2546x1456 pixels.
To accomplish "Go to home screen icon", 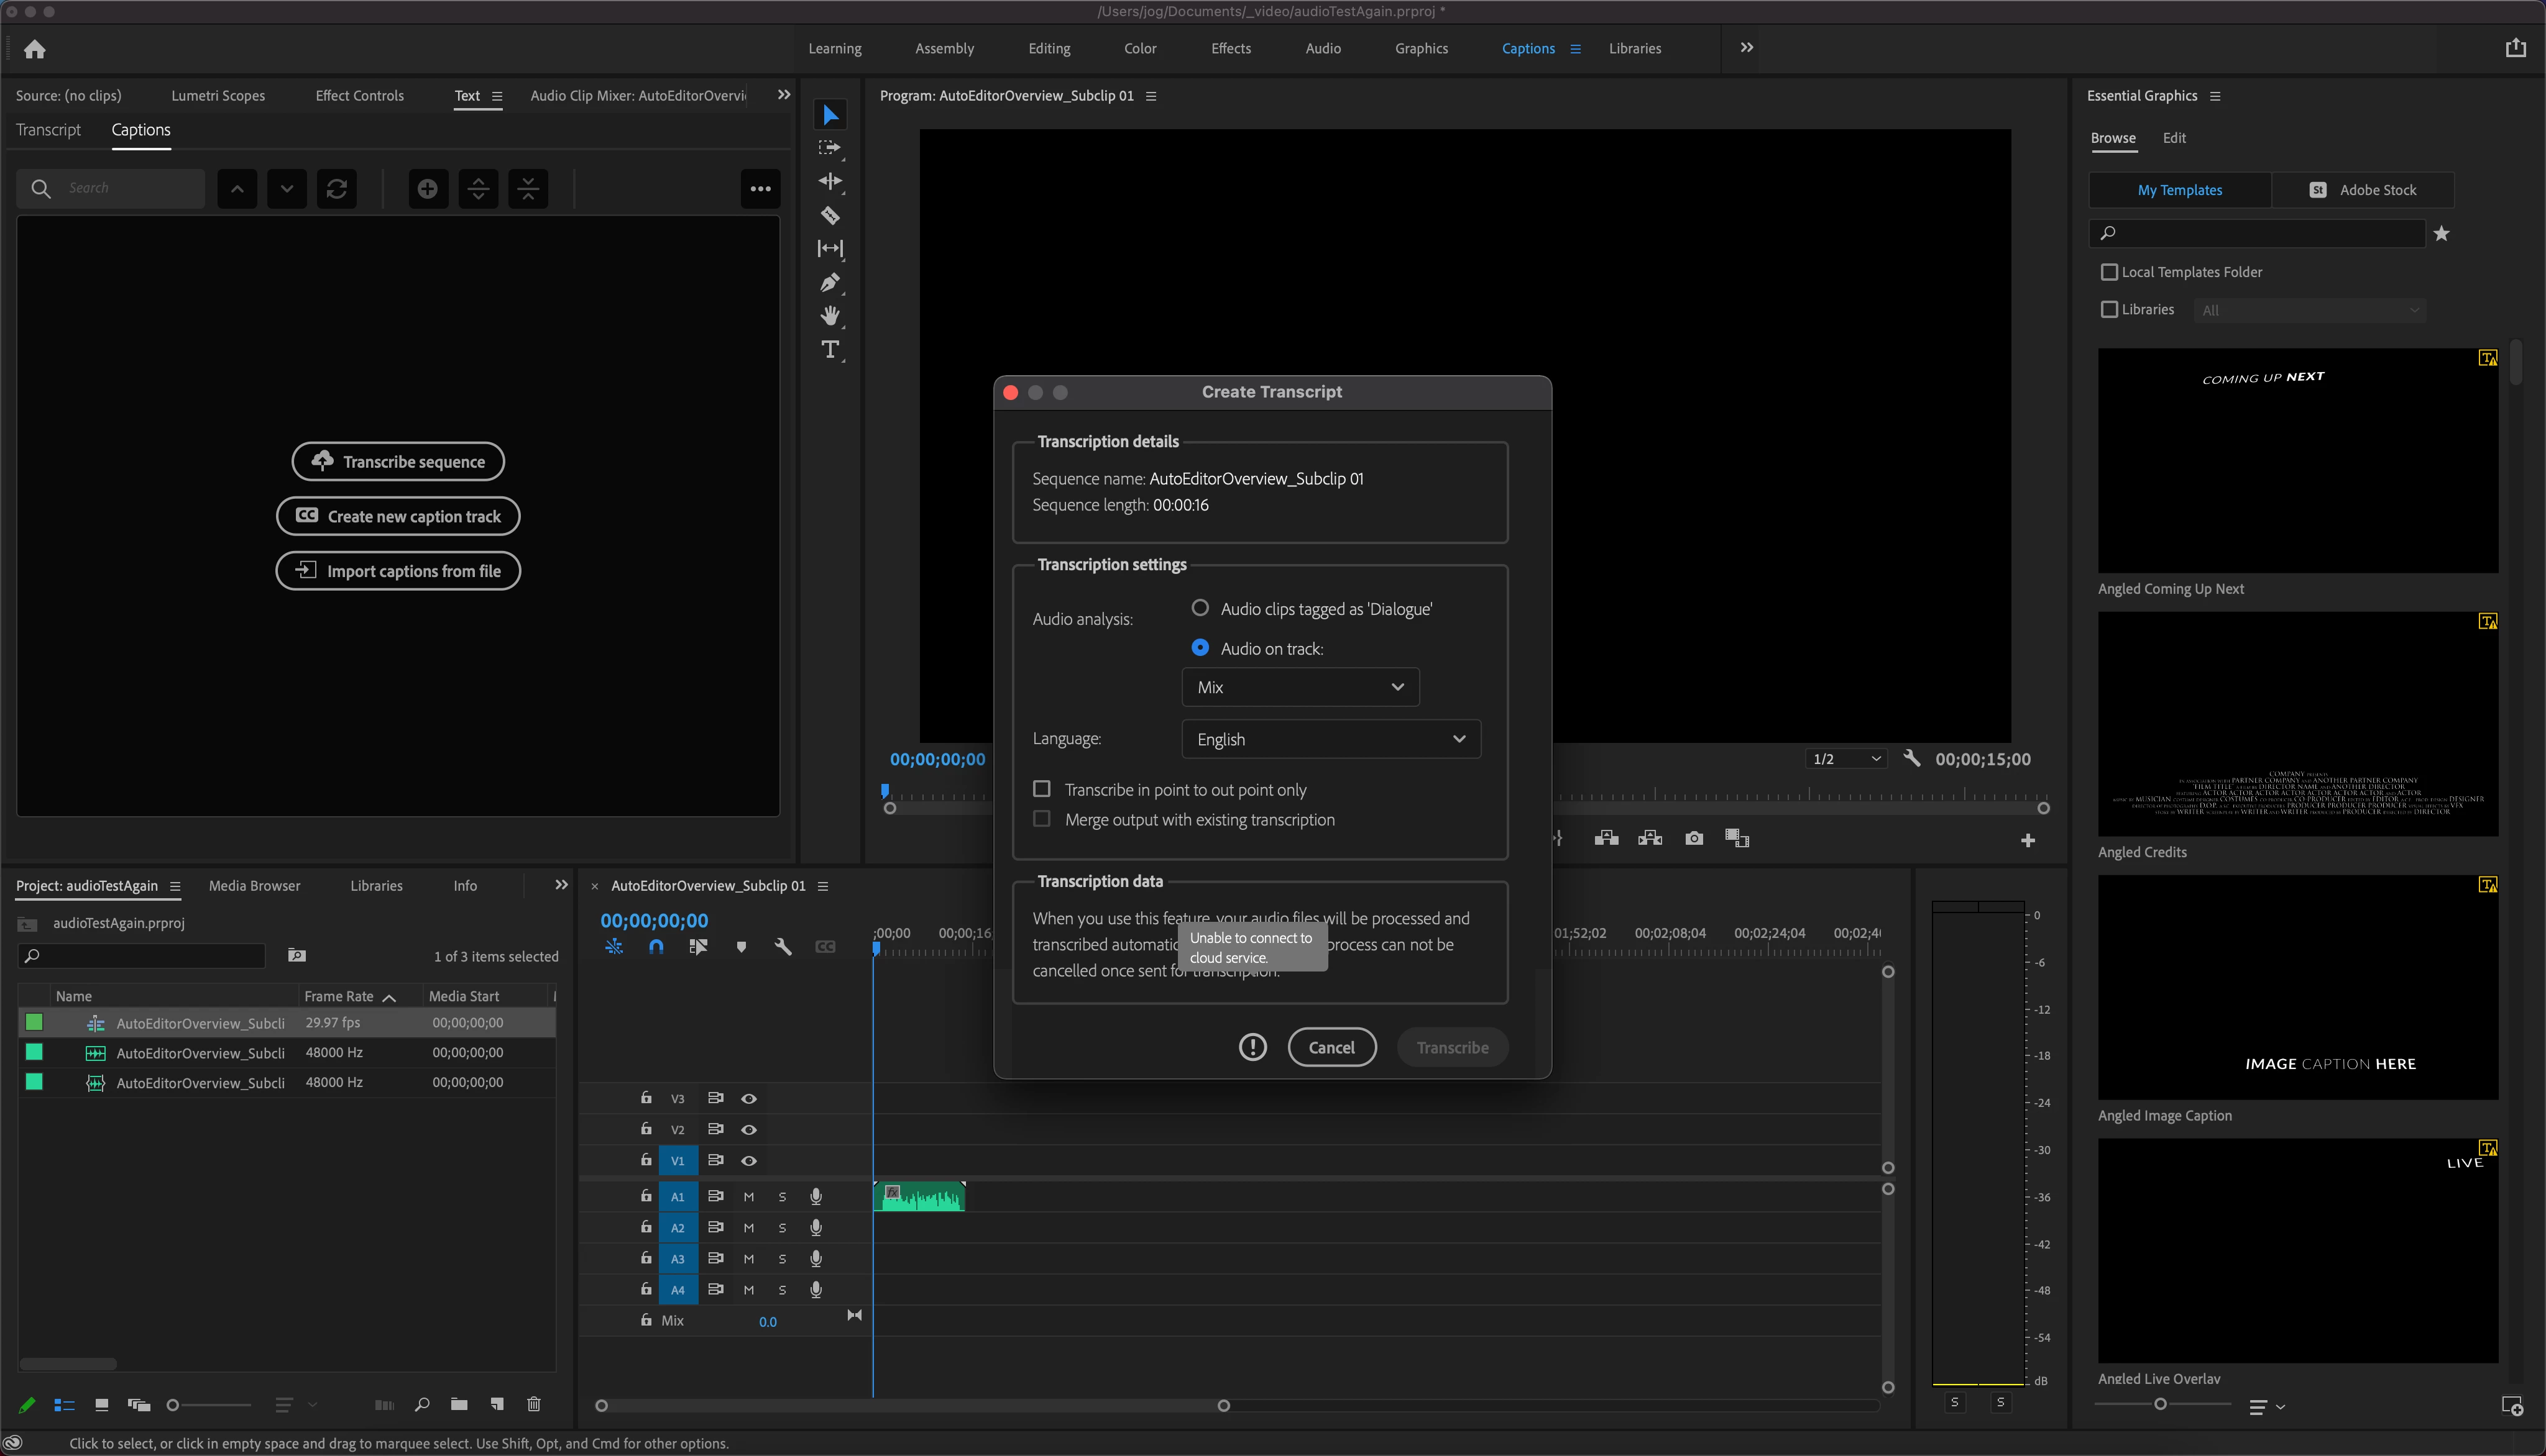I will [x=35, y=49].
